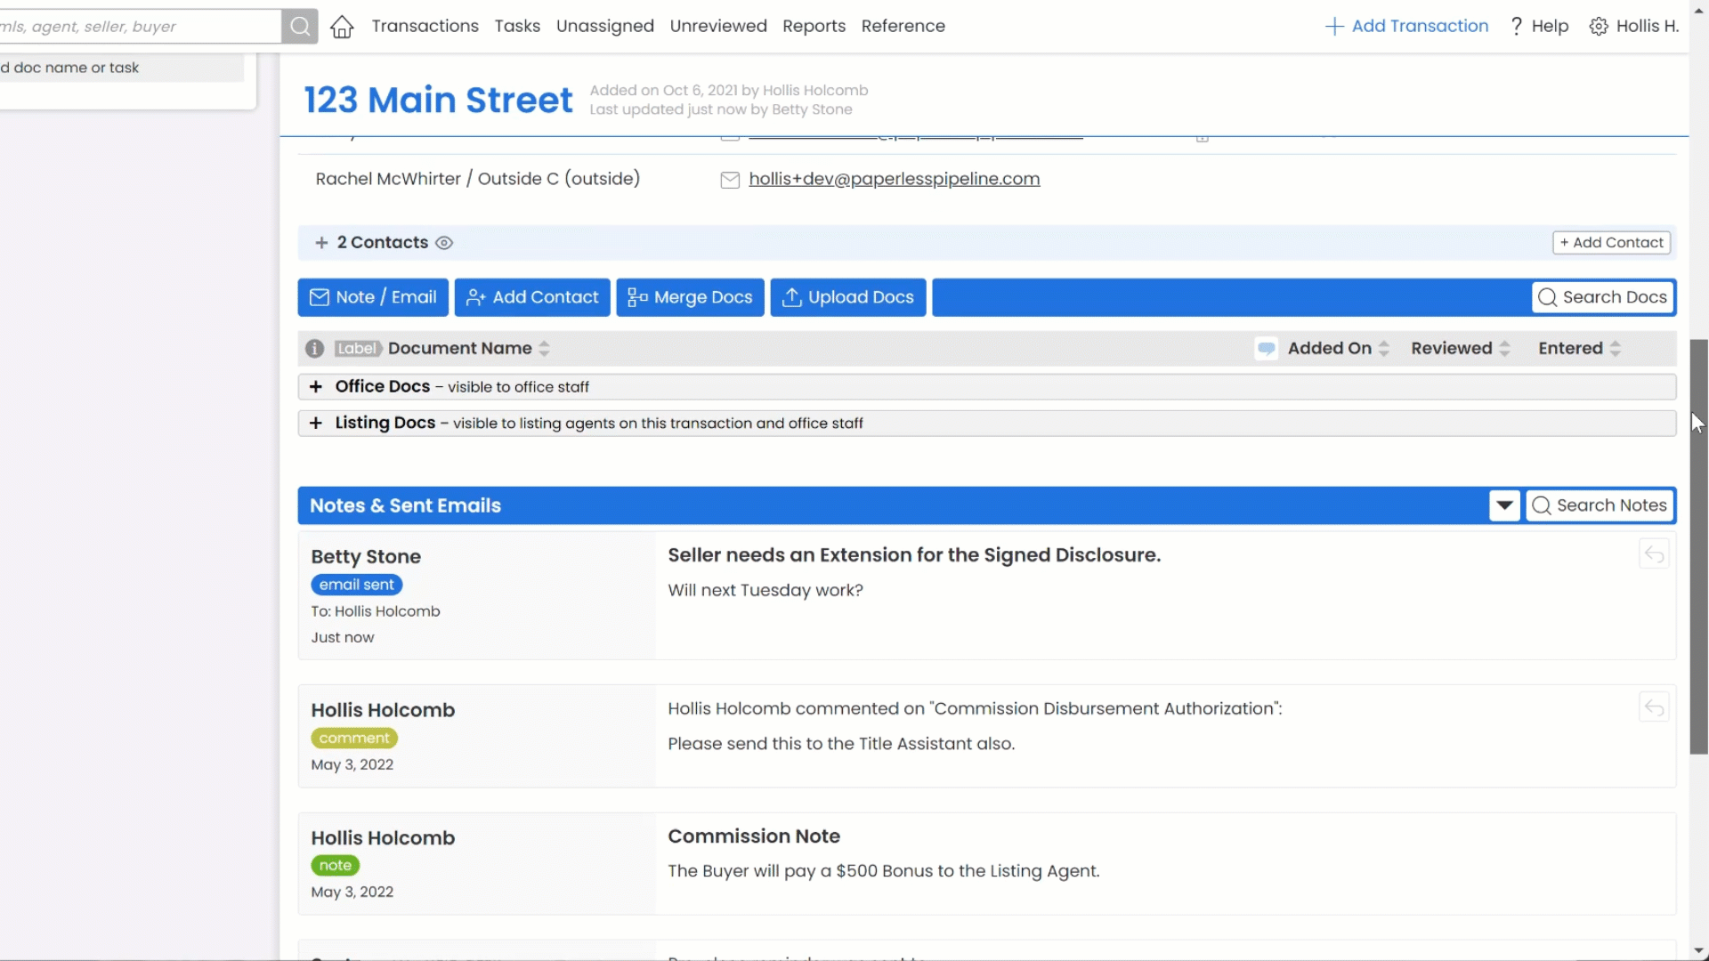Reply to Betty Stone's email note
Screen dimensions: 1709x961
coord(1654,554)
